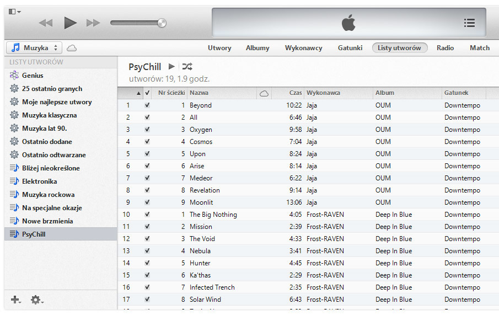Select the track named Moonlit
499x315 pixels.
click(201, 202)
